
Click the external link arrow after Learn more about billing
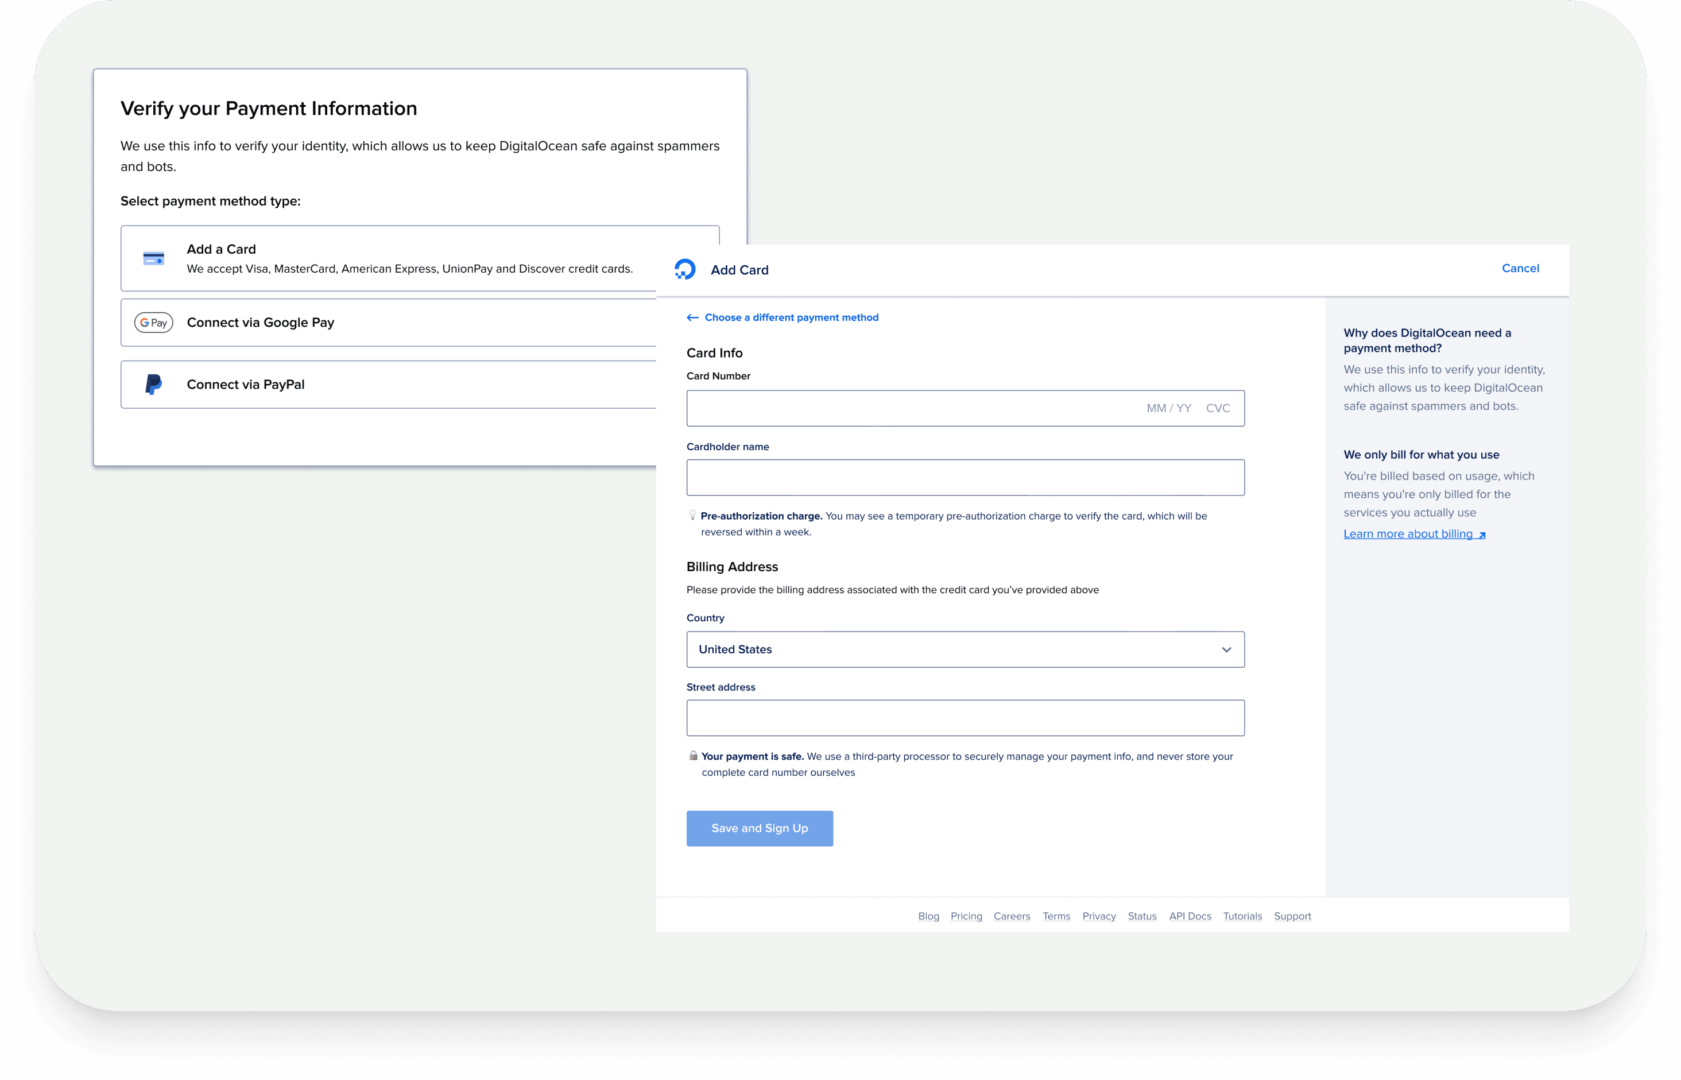(x=1481, y=535)
